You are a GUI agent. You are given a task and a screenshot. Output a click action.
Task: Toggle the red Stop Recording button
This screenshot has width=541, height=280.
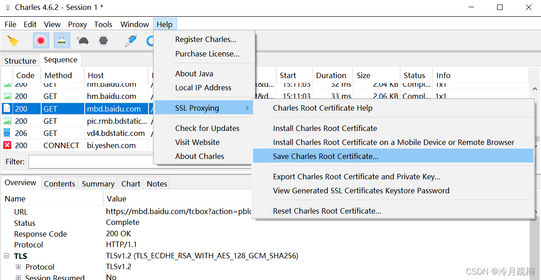41,41
